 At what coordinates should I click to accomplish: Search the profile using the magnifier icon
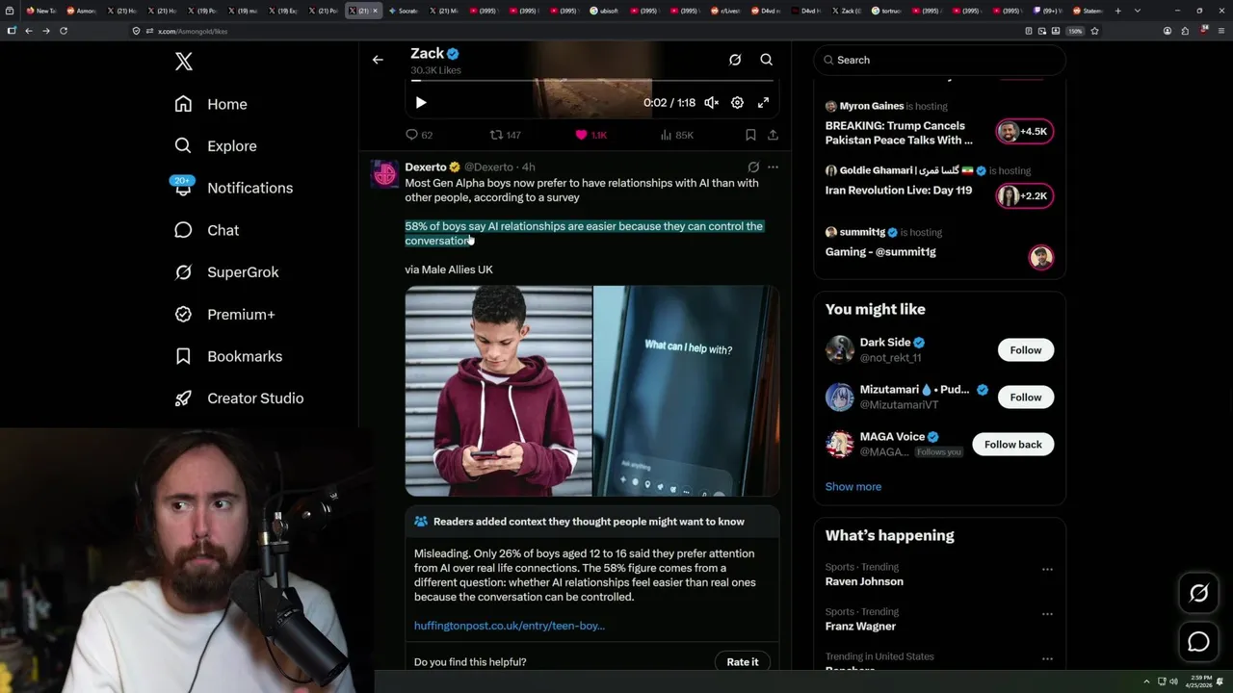pos(767,60)
